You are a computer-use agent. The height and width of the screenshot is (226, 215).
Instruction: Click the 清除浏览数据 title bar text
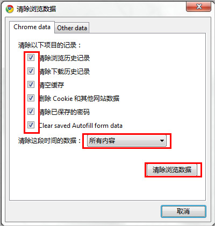tap(37, 9)
